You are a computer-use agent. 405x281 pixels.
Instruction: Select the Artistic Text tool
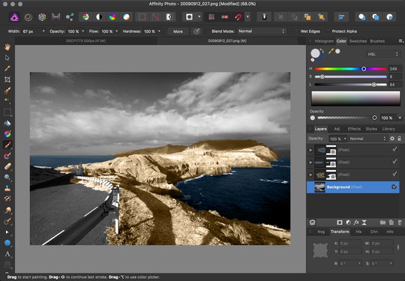coord(7,254)
